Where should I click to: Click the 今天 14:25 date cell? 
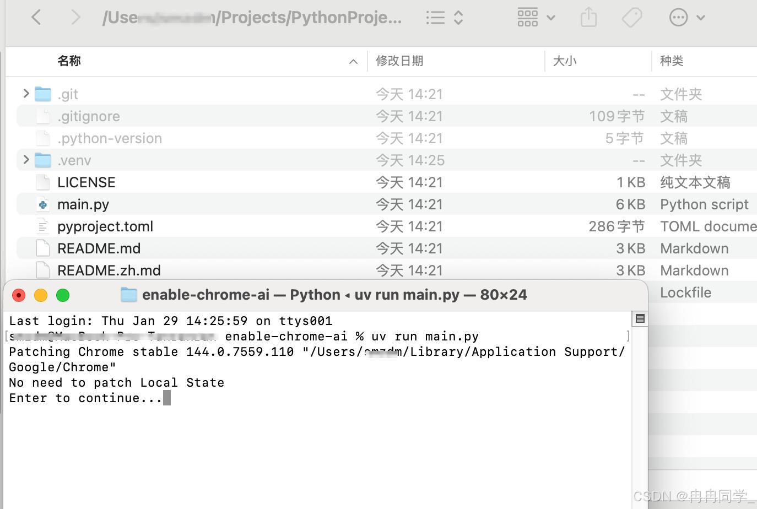[x=410, y=160]
